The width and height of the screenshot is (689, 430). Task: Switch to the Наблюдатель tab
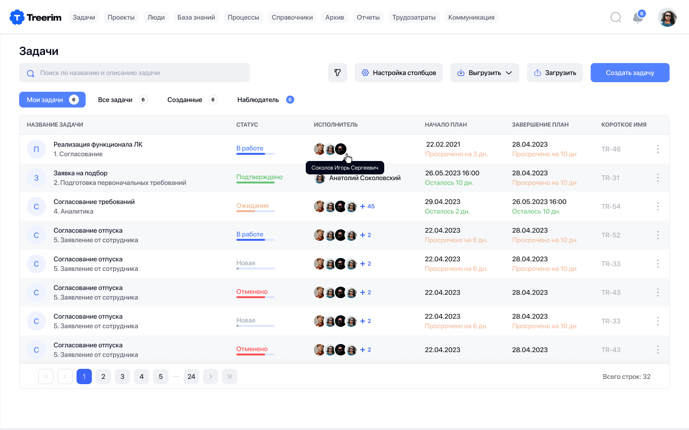(x=258, y=100)
